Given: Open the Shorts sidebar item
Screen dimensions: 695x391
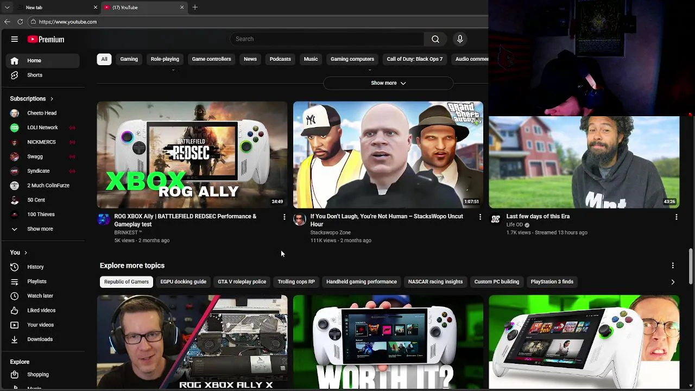Looking at the screenshot, I should coord(42,75).
